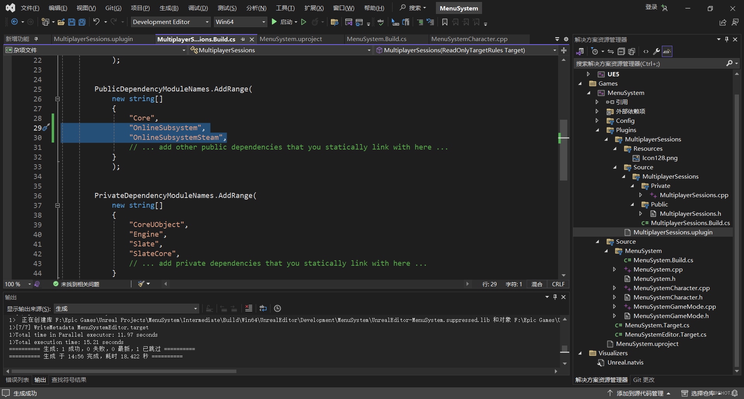The height and width of the screenshot is (399, 744).
Task: Click the 登录 sign-in link
Action: tap(651, 7)
